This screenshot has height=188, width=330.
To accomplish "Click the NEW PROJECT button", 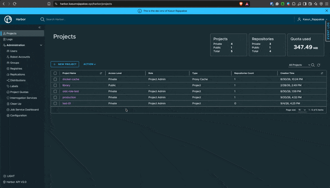I will tap(65, 64).
